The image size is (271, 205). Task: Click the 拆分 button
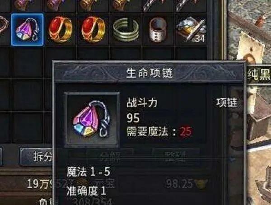(37, 157)
